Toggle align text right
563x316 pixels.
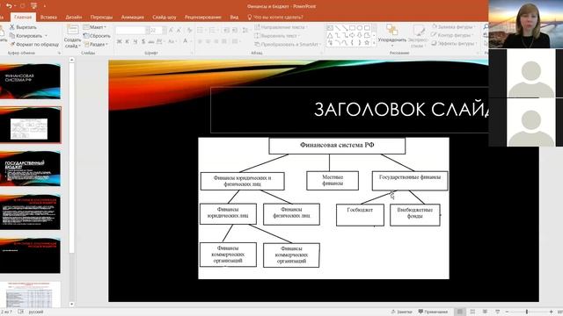pos(216,41)
